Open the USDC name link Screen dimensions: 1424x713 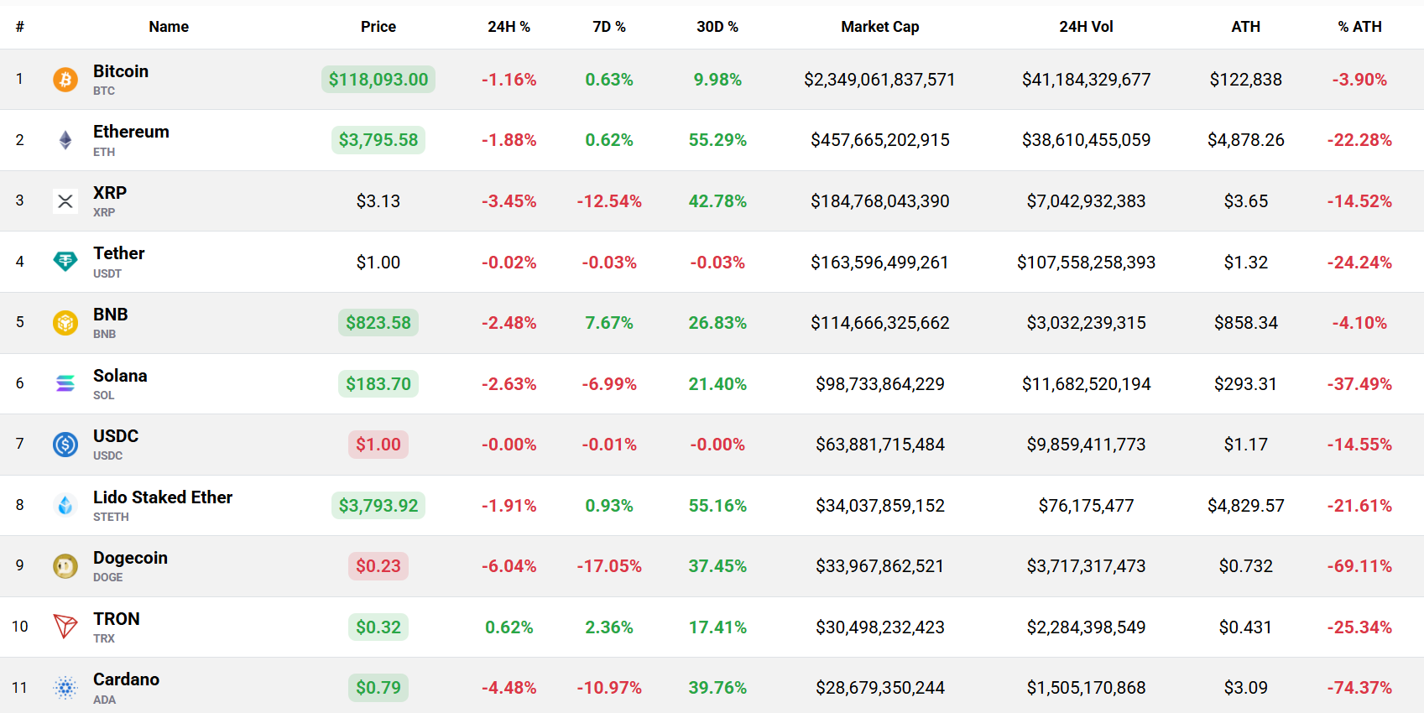pyautogui.click(x=116, y=436)
